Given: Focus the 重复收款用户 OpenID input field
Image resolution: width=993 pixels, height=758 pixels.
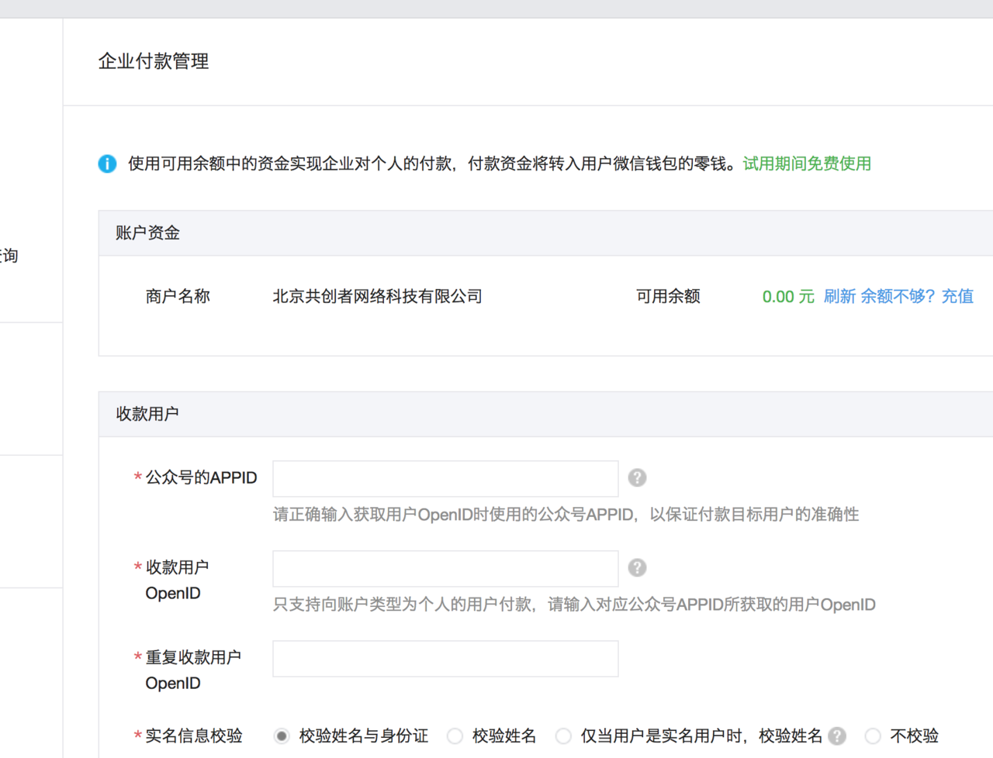Looking at the screenshot, I should click(x=445, y=658).
